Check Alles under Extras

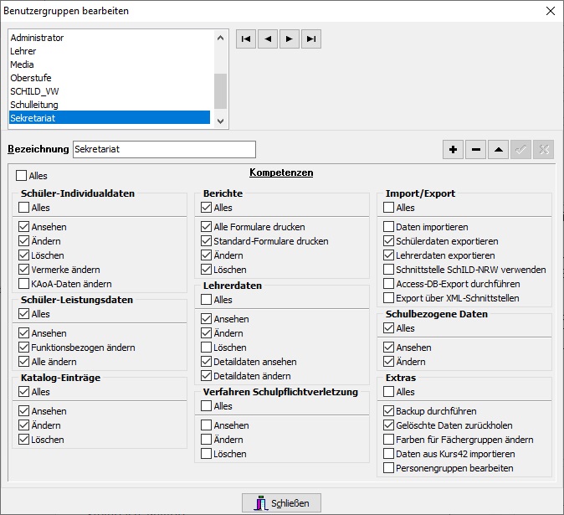pyautogui.click(x=388, y=392)
